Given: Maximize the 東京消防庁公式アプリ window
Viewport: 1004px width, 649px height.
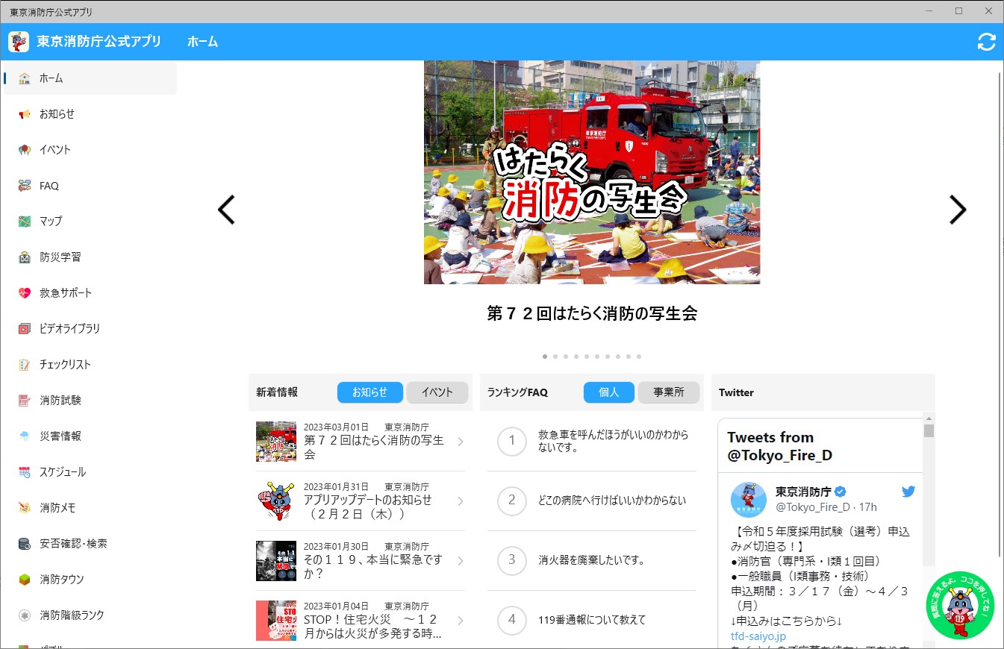Looking at the screenshot, I should pyautogui.click(x=958, y=11).
